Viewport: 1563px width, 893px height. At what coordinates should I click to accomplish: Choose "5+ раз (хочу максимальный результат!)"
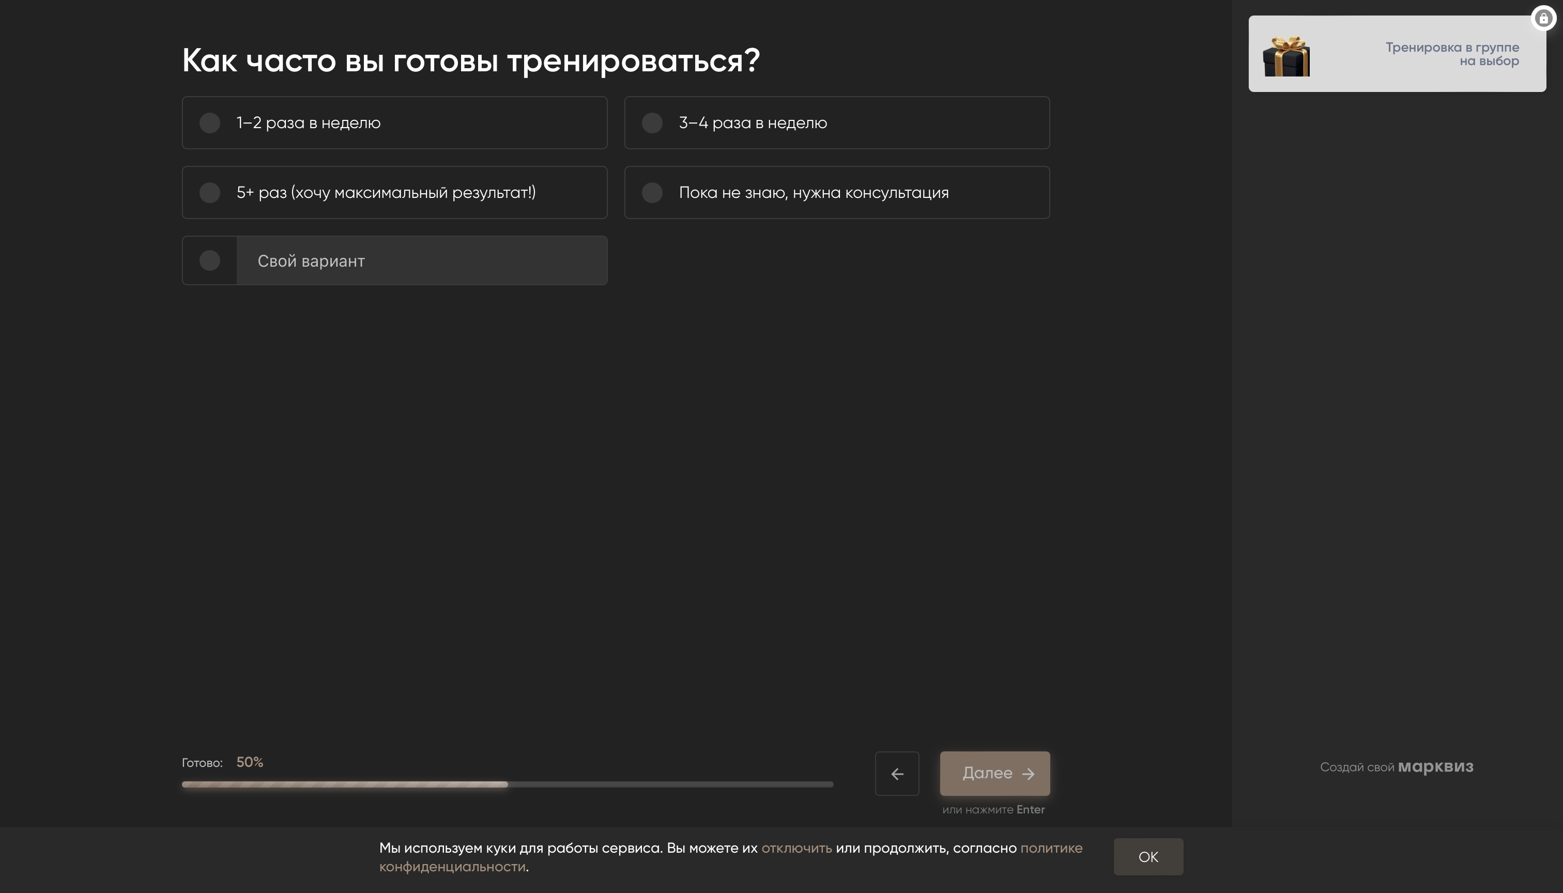pyautogui.click(x=394, y=193)
